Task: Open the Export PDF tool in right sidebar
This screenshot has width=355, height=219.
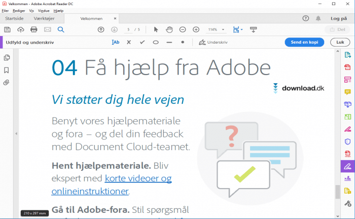Action: 348,55
